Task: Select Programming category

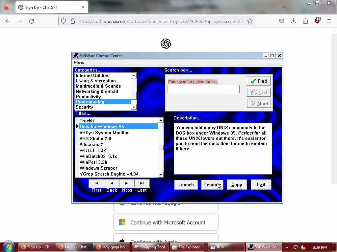Action: click(x=103, y=102)
